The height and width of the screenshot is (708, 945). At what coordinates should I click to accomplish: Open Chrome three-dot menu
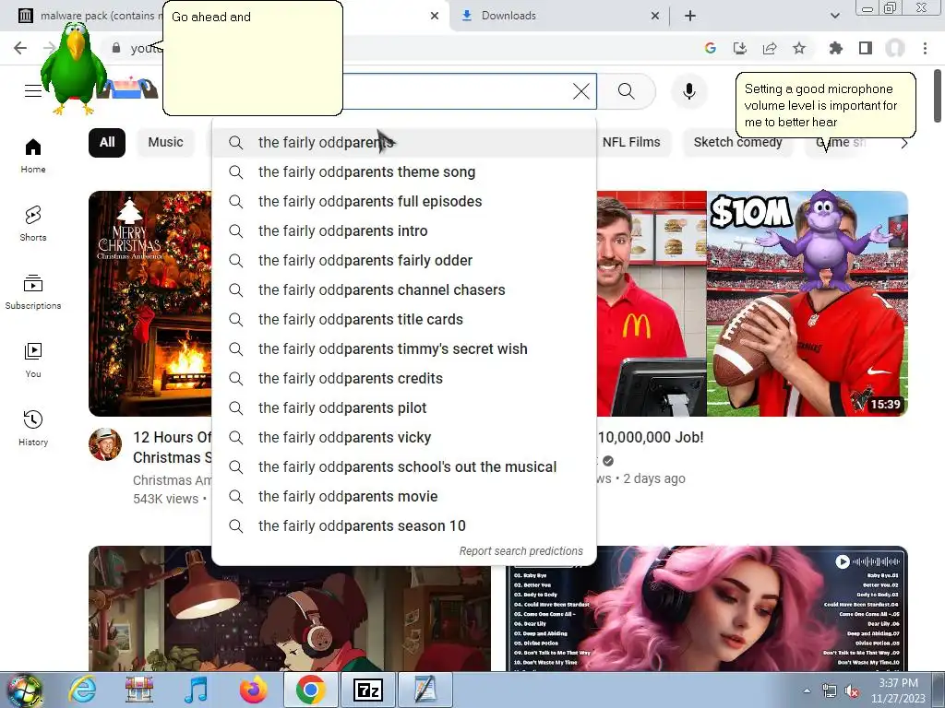click(x=925, y=48)
